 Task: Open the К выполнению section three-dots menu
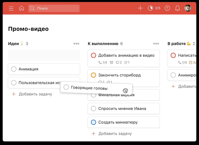point(156,44)
